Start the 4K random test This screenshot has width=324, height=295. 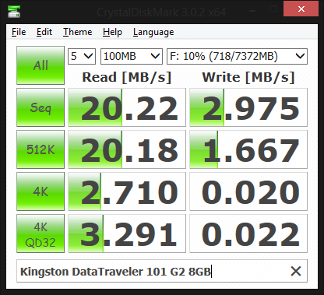[40, 191]
